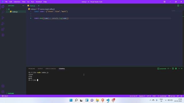Open the Extensions view

point(3,29)
